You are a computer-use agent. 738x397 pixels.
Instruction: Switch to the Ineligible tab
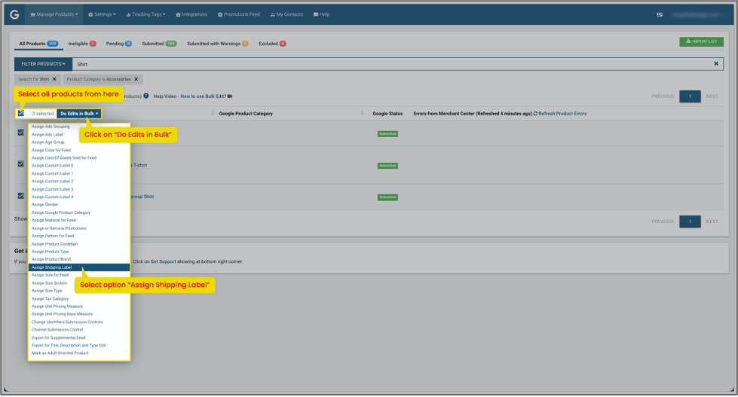pyautogui.click(x=82, y=44)
